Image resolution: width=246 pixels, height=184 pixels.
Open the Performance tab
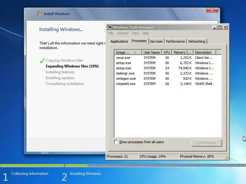[x=175, y=41]
